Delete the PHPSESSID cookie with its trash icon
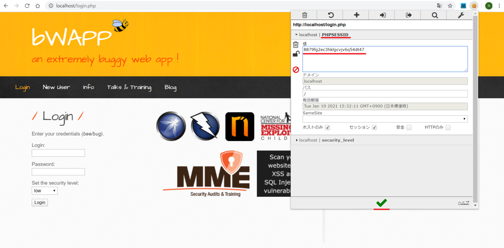The width and height of the screenshot is (504, 248). point(296,44)
